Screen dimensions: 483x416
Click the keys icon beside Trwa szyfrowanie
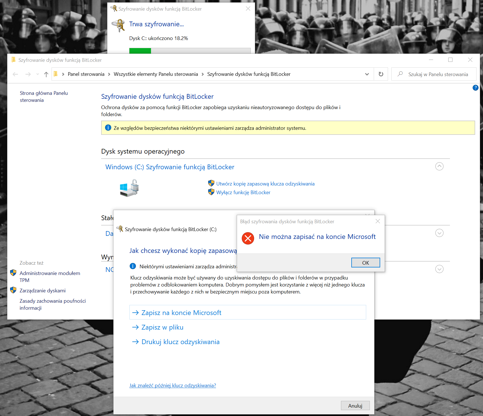coord(119,25)
